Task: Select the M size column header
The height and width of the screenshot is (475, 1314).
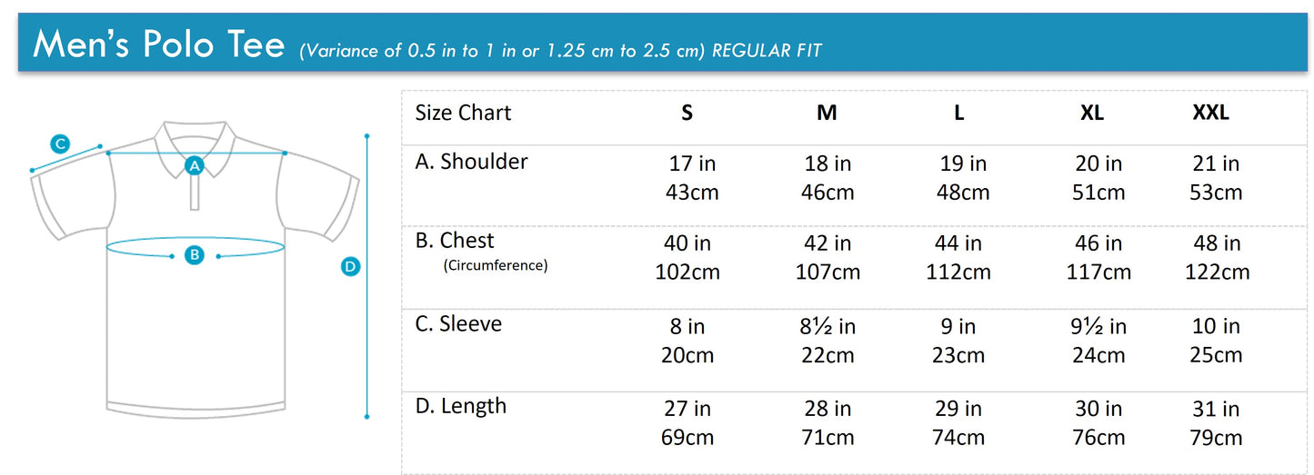Action: [x=827, y=113]
